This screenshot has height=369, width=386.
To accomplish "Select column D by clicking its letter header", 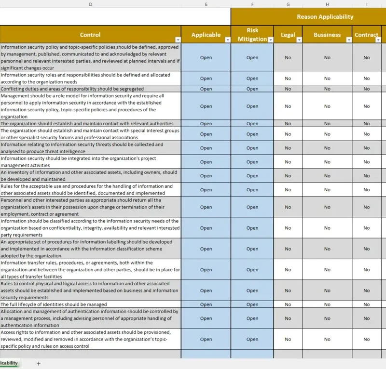I will pyautogui.click(x=90, y=4).
